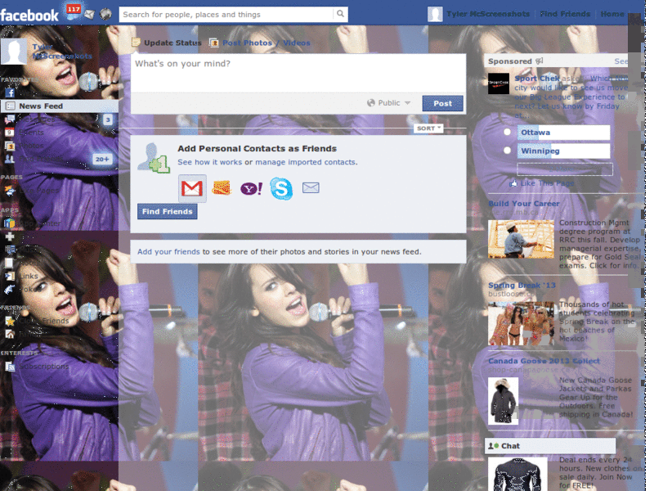
Task: Open Music icon in sidebar
Action: tap(10, 250)
